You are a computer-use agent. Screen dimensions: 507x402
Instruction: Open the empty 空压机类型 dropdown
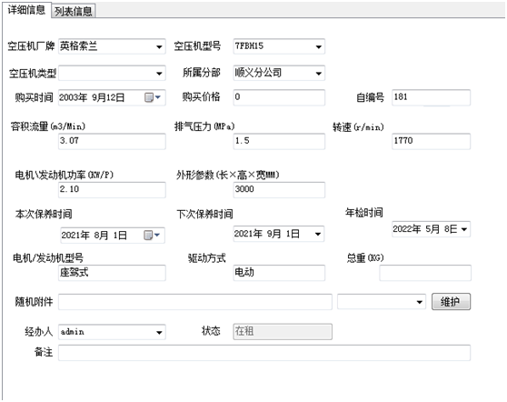159,74
